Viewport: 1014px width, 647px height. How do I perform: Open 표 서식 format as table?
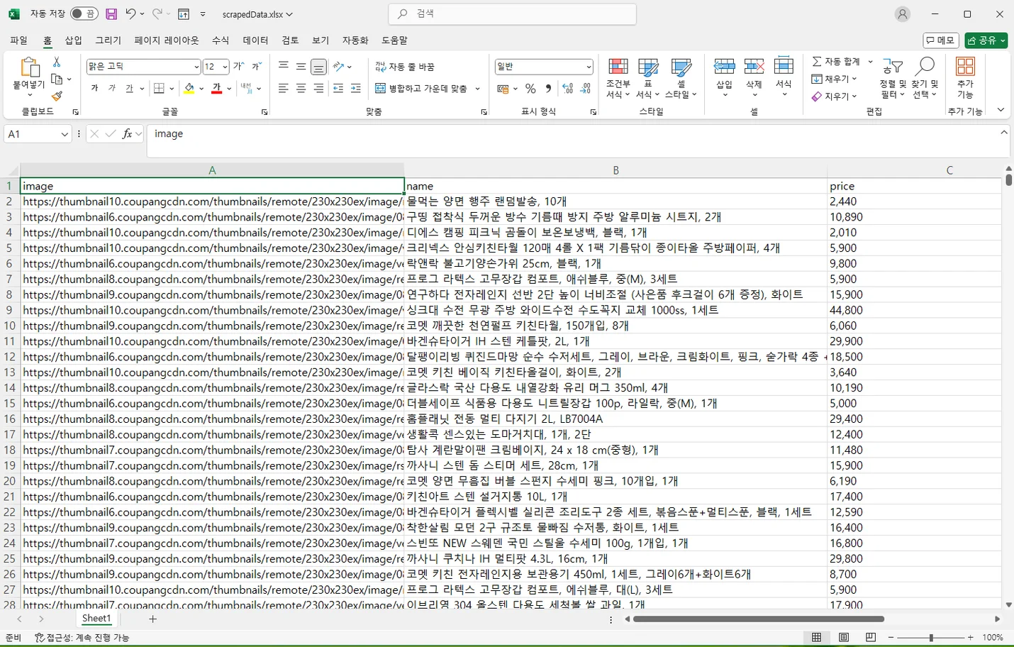click(x=647, y=78)
